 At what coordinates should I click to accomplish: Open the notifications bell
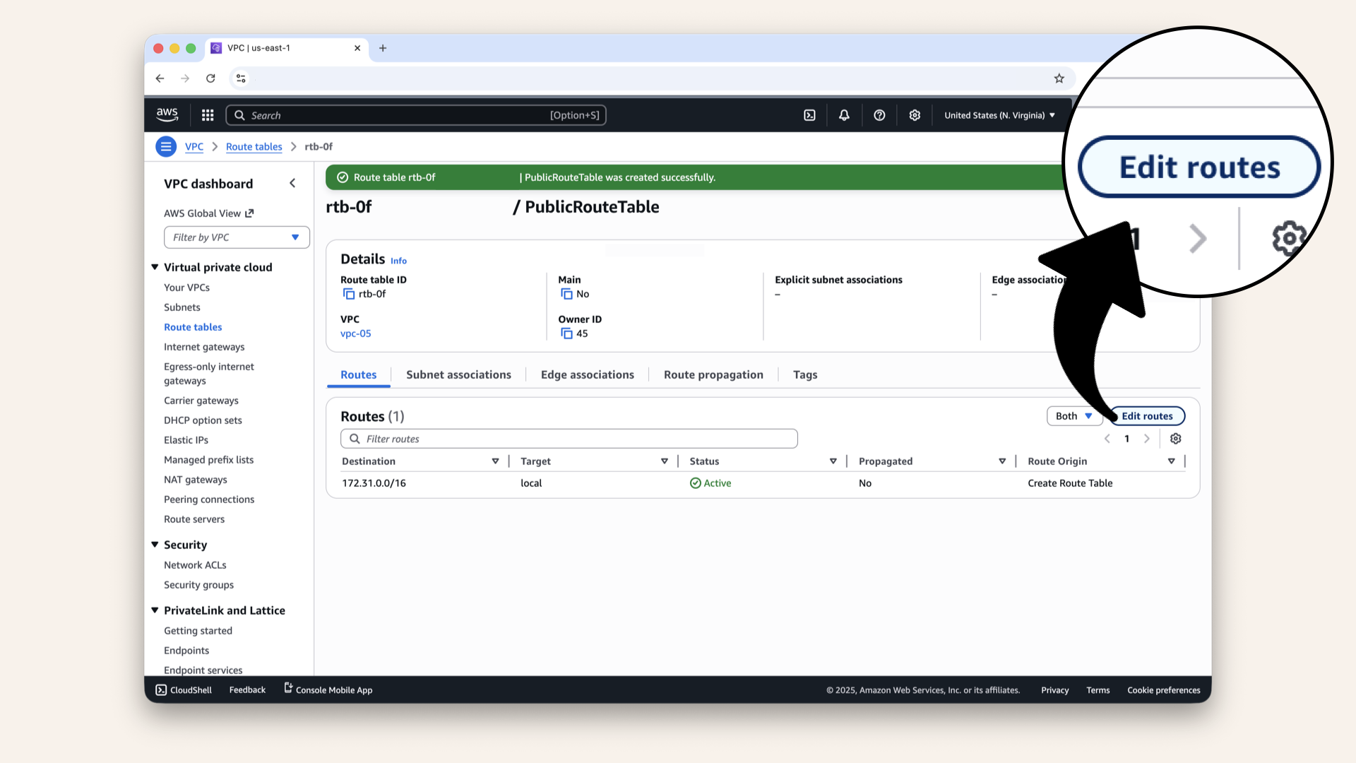pyautogui.click(x=844, y=115)
